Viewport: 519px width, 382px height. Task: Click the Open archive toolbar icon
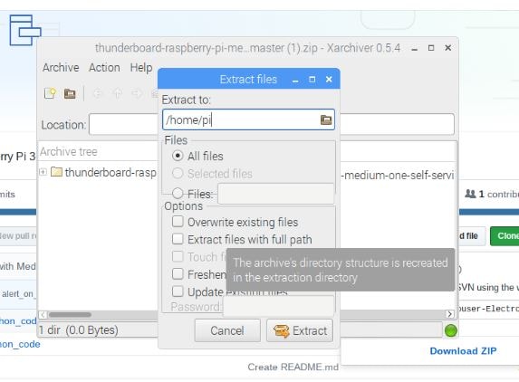70,94
